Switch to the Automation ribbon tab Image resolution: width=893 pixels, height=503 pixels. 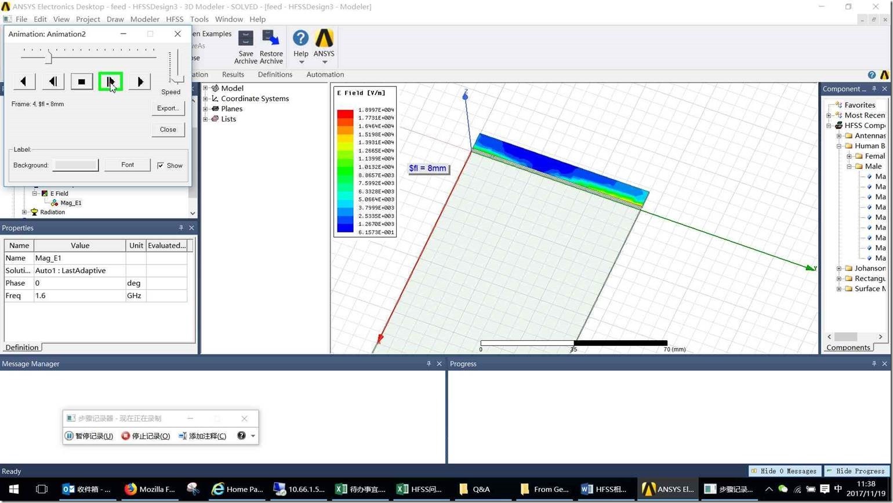325,75
